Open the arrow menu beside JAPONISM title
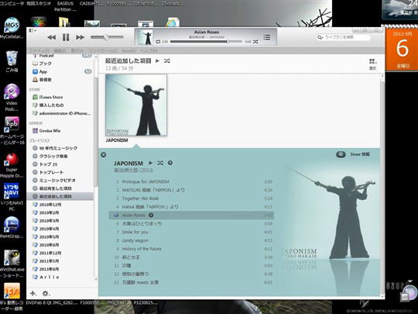The image size is (418, 314). [x=170, y=163]
